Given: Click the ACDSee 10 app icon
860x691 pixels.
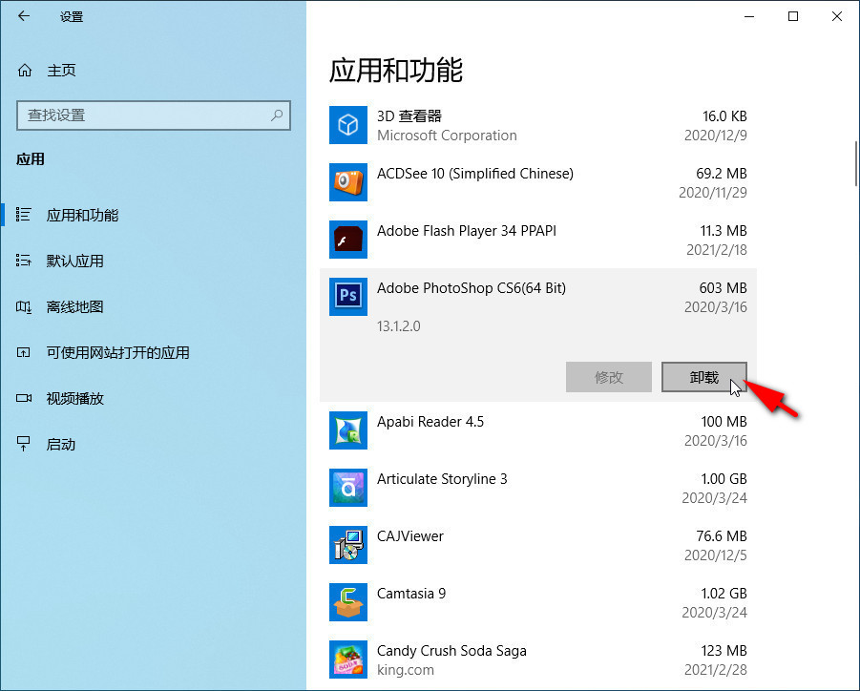Looking at the screenshot, I should point(348,182).
